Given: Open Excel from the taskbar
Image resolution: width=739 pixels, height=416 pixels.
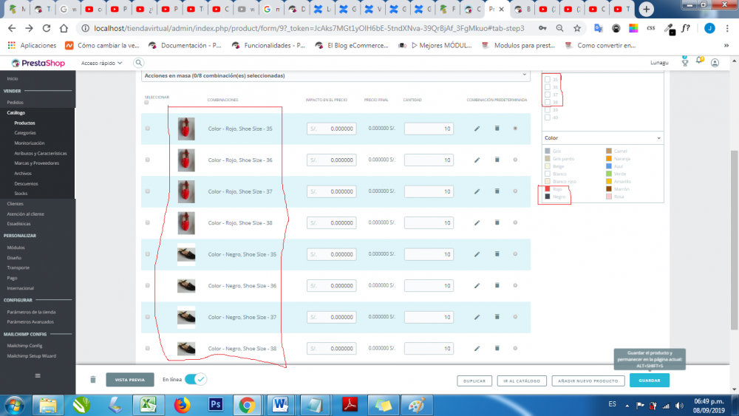Looking at the screenshot, I should [148, 405].
